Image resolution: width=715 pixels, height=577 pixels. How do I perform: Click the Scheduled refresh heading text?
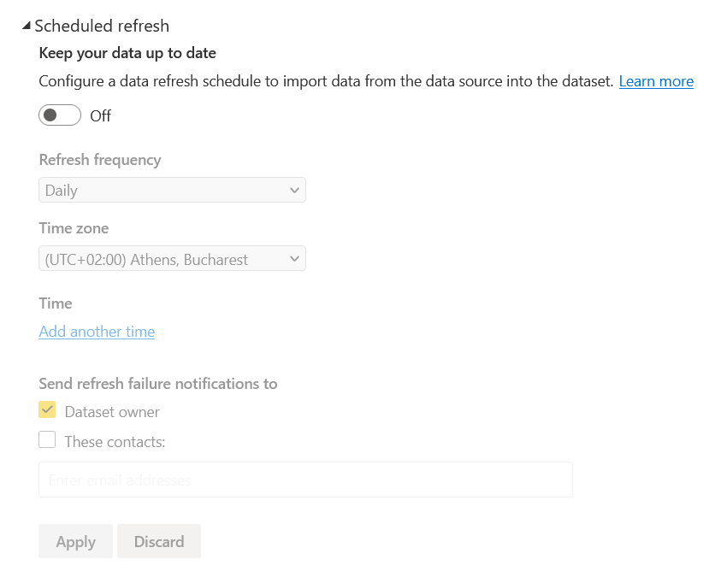tap(102, 26)
